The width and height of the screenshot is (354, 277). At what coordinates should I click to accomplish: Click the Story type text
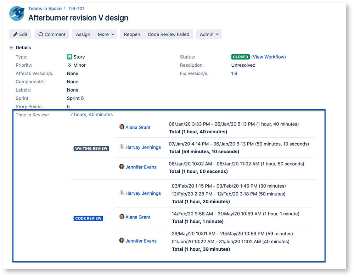click(79, 57)
